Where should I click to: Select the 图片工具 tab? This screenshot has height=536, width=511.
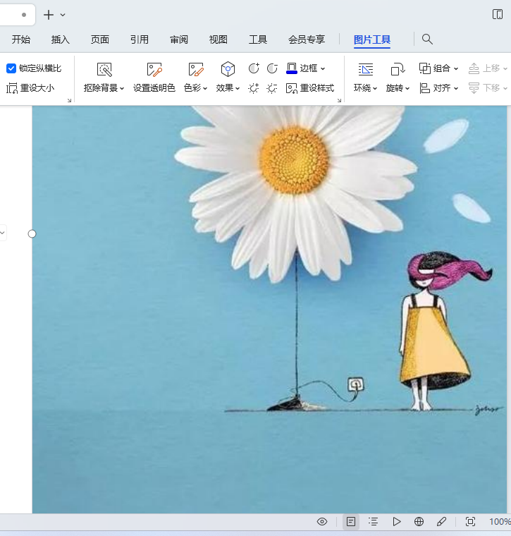[x=372, y=39]
